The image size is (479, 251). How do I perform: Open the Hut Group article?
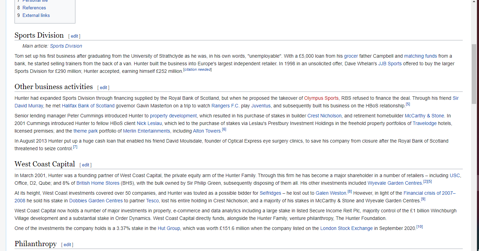[x=169, y=228]
